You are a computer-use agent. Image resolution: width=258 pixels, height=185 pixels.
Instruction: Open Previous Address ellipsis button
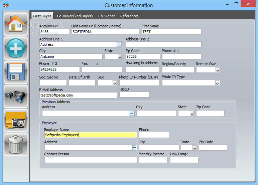(x=131, y=113)
